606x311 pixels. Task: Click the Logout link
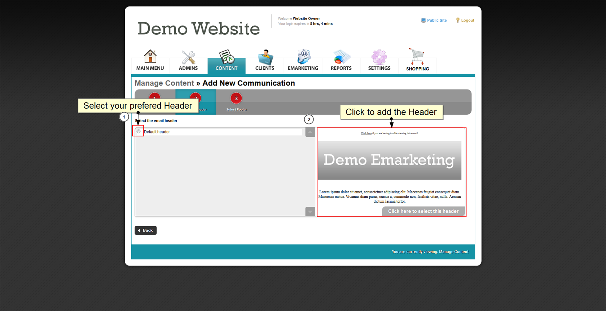click(x=467, y=21)
